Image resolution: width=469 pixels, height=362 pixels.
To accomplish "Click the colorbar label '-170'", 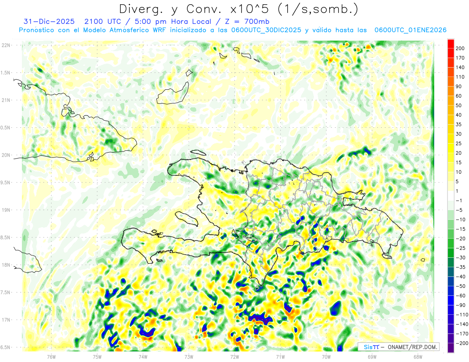I will pyautogui.click(x=462, y=334).
